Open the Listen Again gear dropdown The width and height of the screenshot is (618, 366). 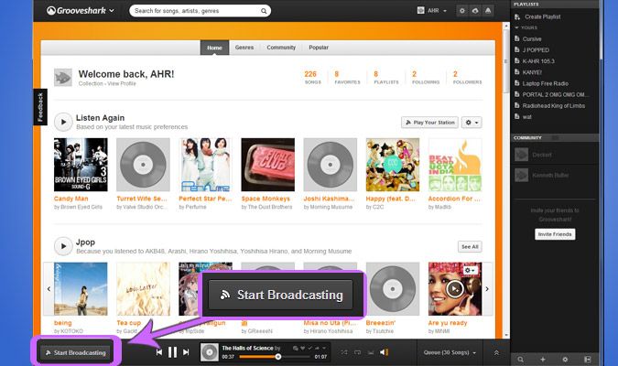pos(472,123)
